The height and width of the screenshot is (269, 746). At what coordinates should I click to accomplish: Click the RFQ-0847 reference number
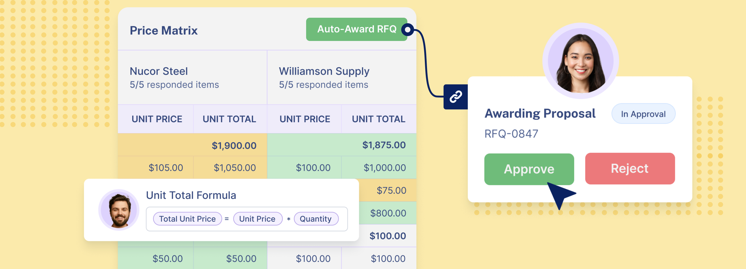pos(511,134)
